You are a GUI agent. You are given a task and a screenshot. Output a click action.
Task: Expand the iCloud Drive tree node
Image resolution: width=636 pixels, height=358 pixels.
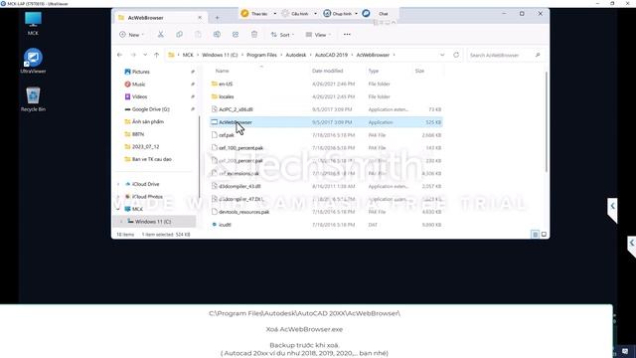[x=118, y=184]
